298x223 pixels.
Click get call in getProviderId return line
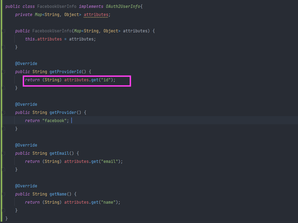coord(95,80)
